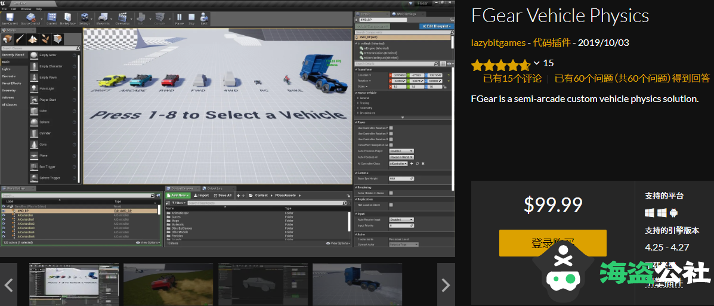Viewport: 714px width, 306px height.
Task: Select the Place mode icon in Modes
Action: tap(7, 39)
